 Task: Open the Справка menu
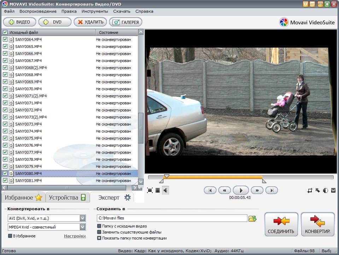(145, 11)
